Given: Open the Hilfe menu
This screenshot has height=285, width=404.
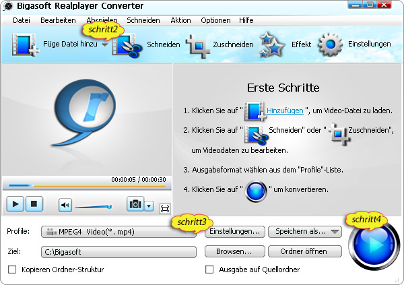Looking at the screenshot, I should [x=246, y=20].
